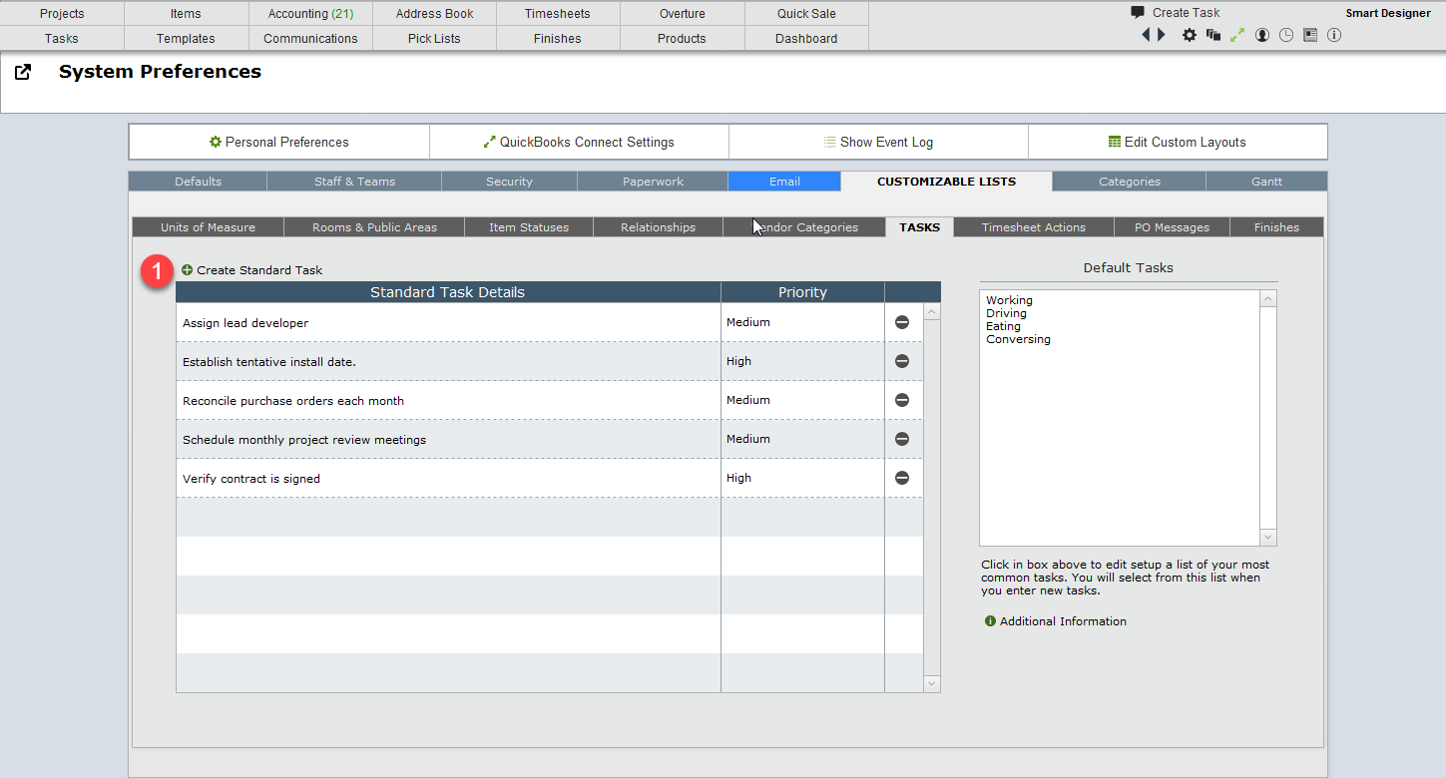Image resolution: width=1446 pixels, height=778 pixels.
Task: Click the Create Task link
Action: click(1186, 12)
